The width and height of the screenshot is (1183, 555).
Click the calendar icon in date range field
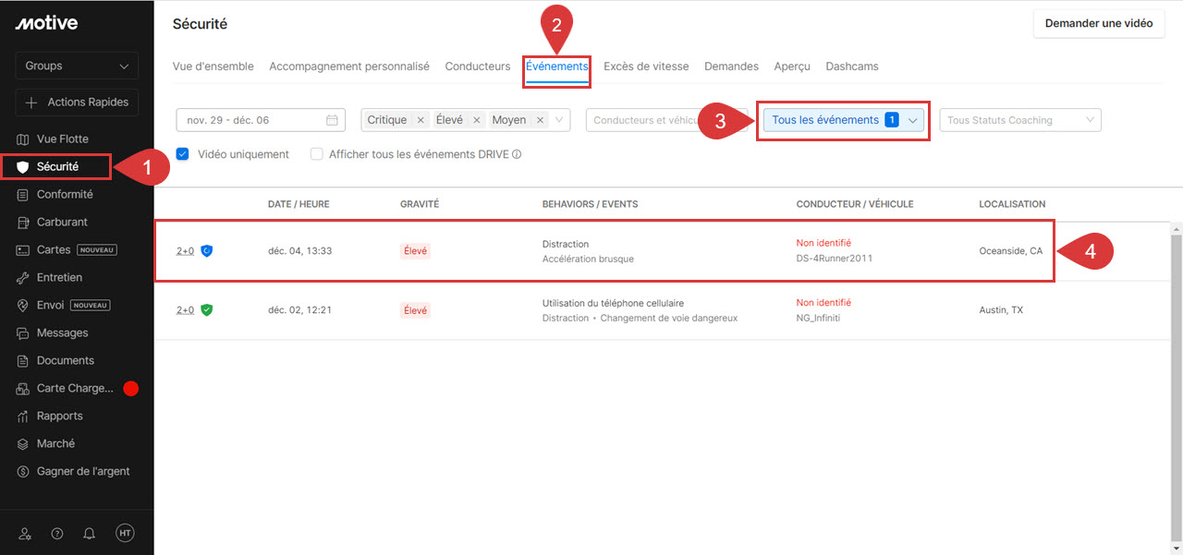click(332, 120)
